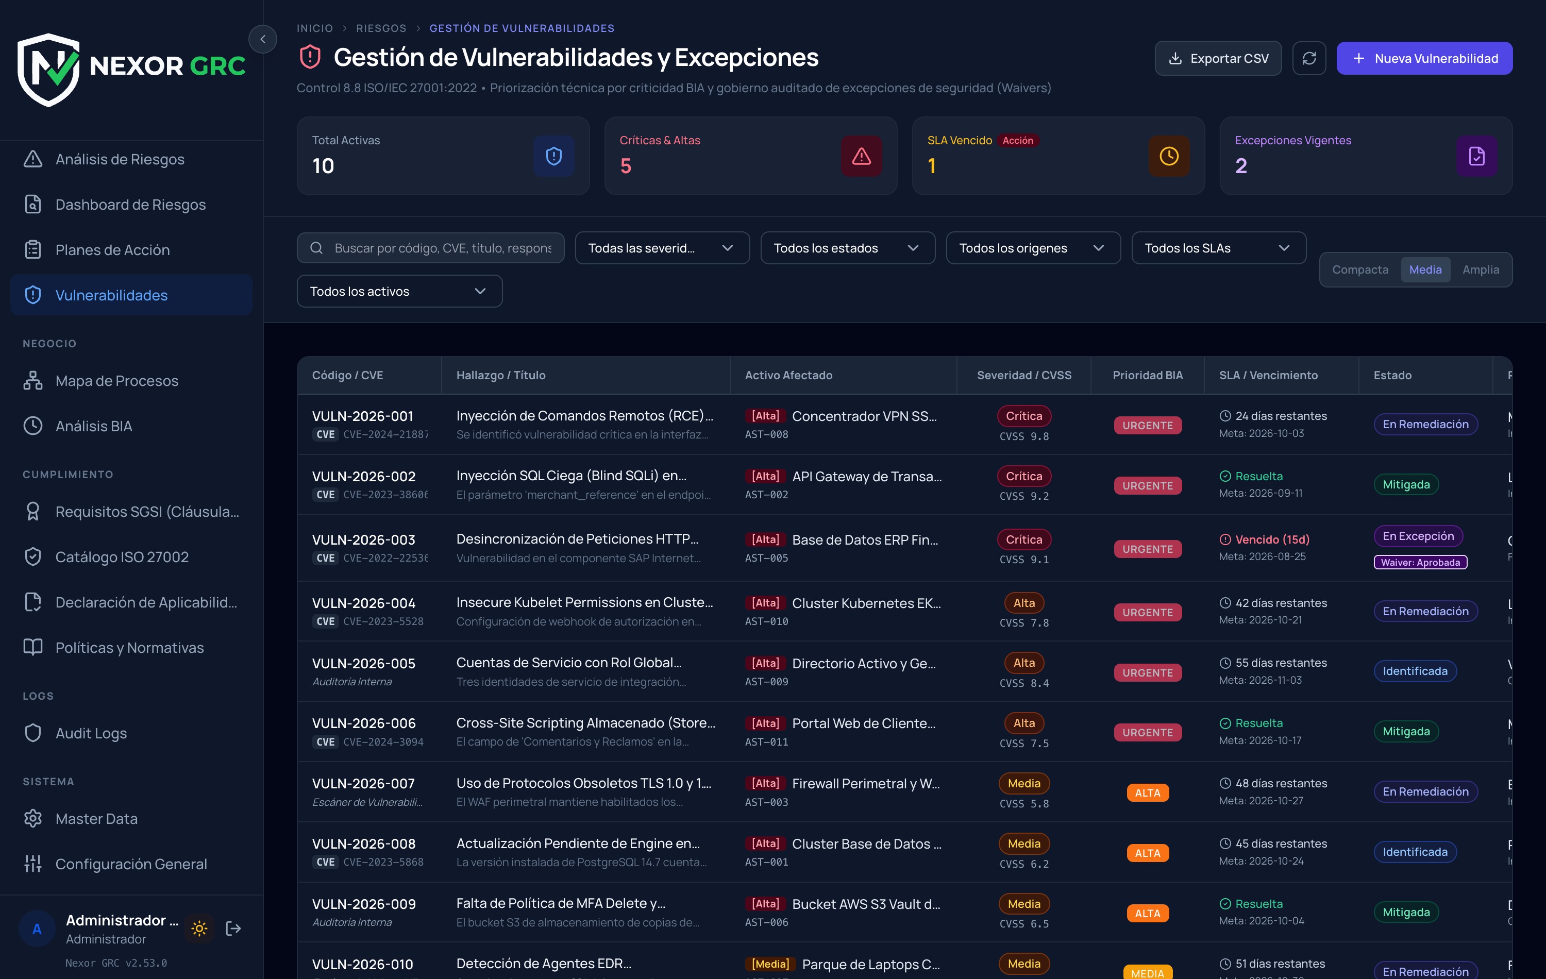The height and width of the screenshot is (979, 1546).
Task: Collapse the sidebar with the chevron button
Action: click(263, 39)
